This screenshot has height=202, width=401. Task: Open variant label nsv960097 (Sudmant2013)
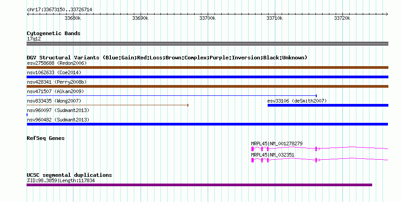58,110
